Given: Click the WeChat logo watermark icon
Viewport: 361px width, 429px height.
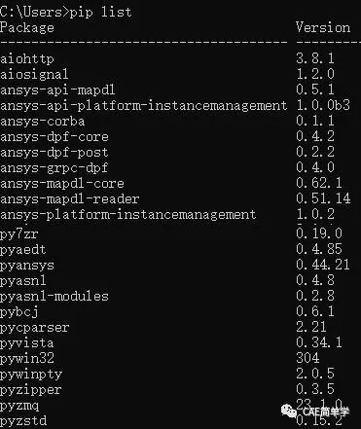Looking at the screenshot, I should tap(288, 411).
